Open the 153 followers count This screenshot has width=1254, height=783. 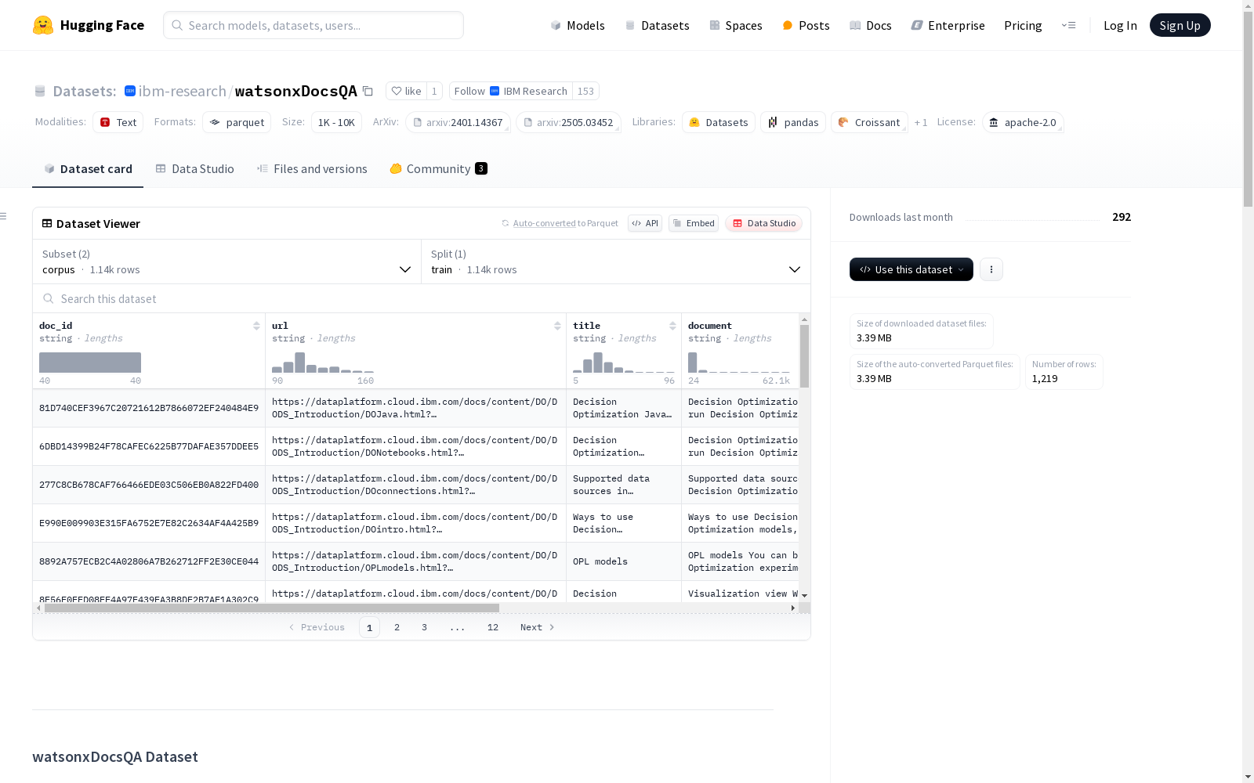pyautogui.click(x=585, y=91)
